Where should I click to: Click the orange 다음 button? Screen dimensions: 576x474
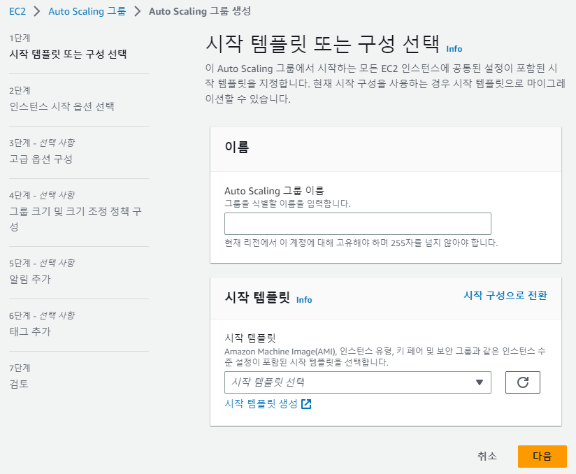(542, 457)
